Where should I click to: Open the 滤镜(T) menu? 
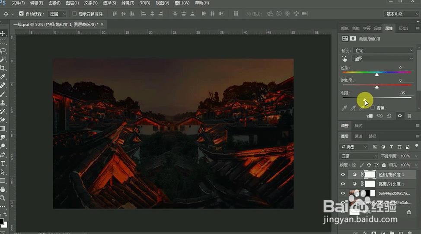(128, 3)
